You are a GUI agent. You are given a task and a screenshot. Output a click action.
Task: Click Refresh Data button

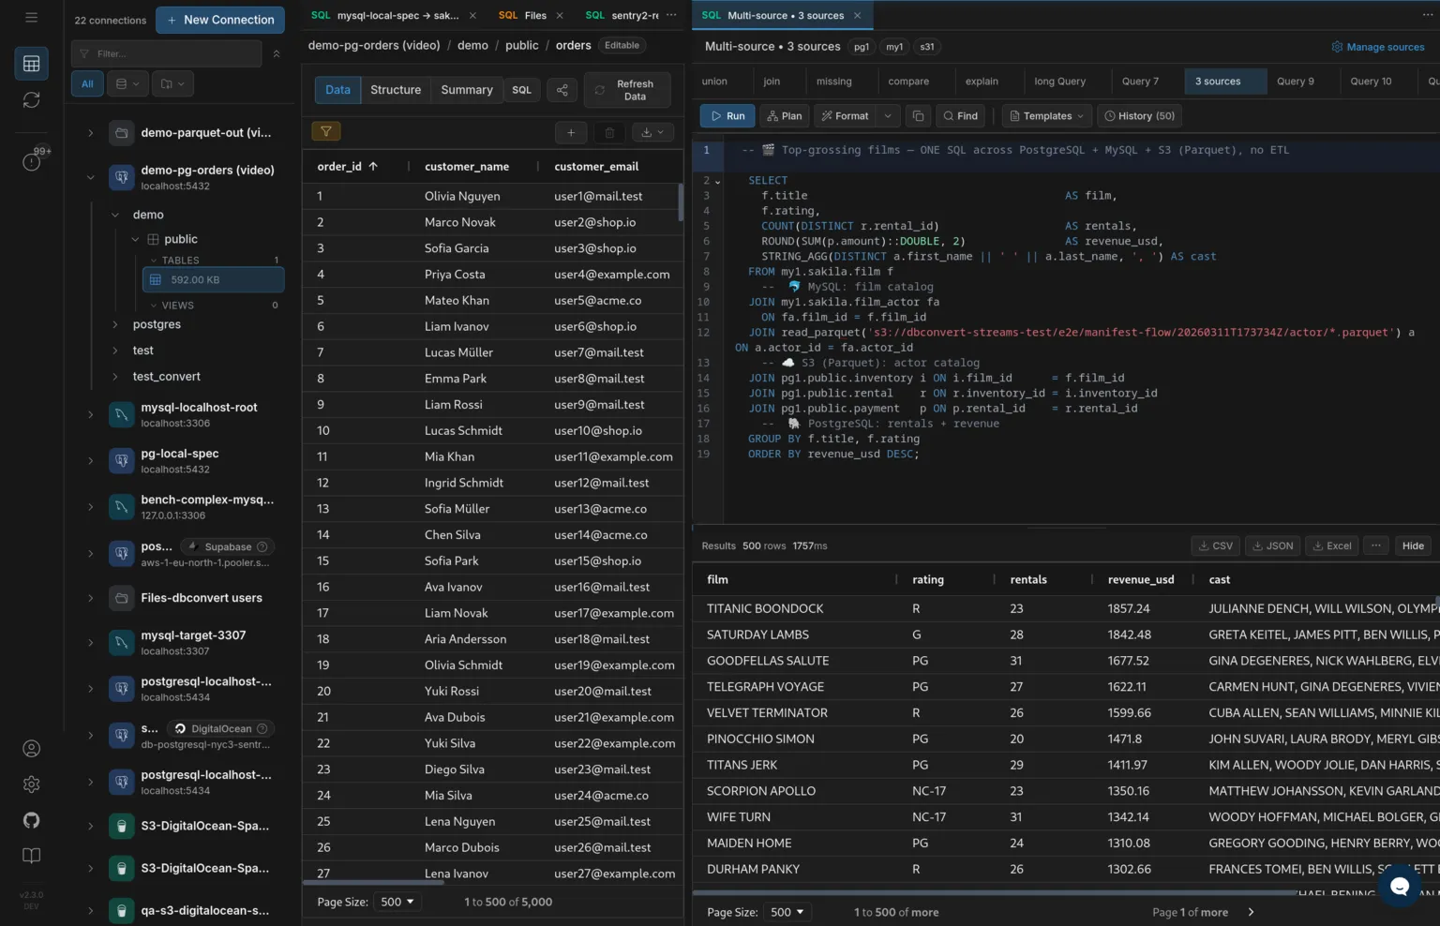[626, 90]
